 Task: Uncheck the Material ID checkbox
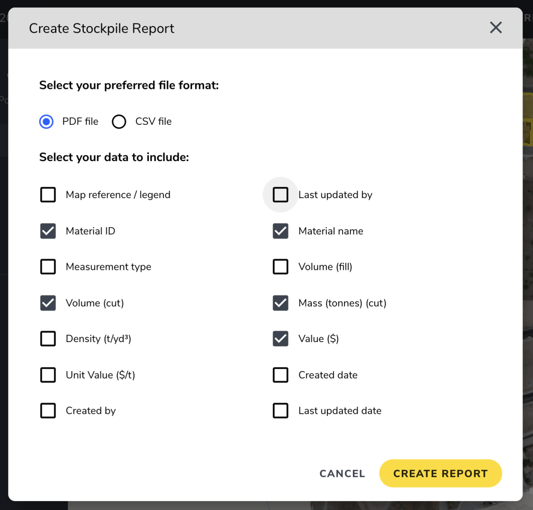48,231
